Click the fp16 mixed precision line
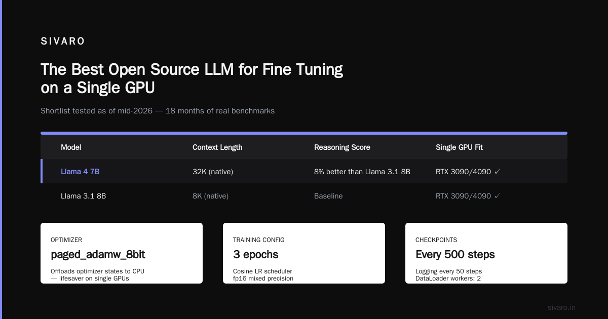 coord(263,278)
